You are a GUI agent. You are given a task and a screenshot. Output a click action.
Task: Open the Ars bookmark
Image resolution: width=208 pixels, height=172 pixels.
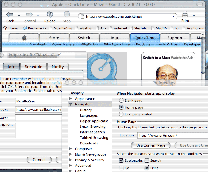tap(101, 28)
